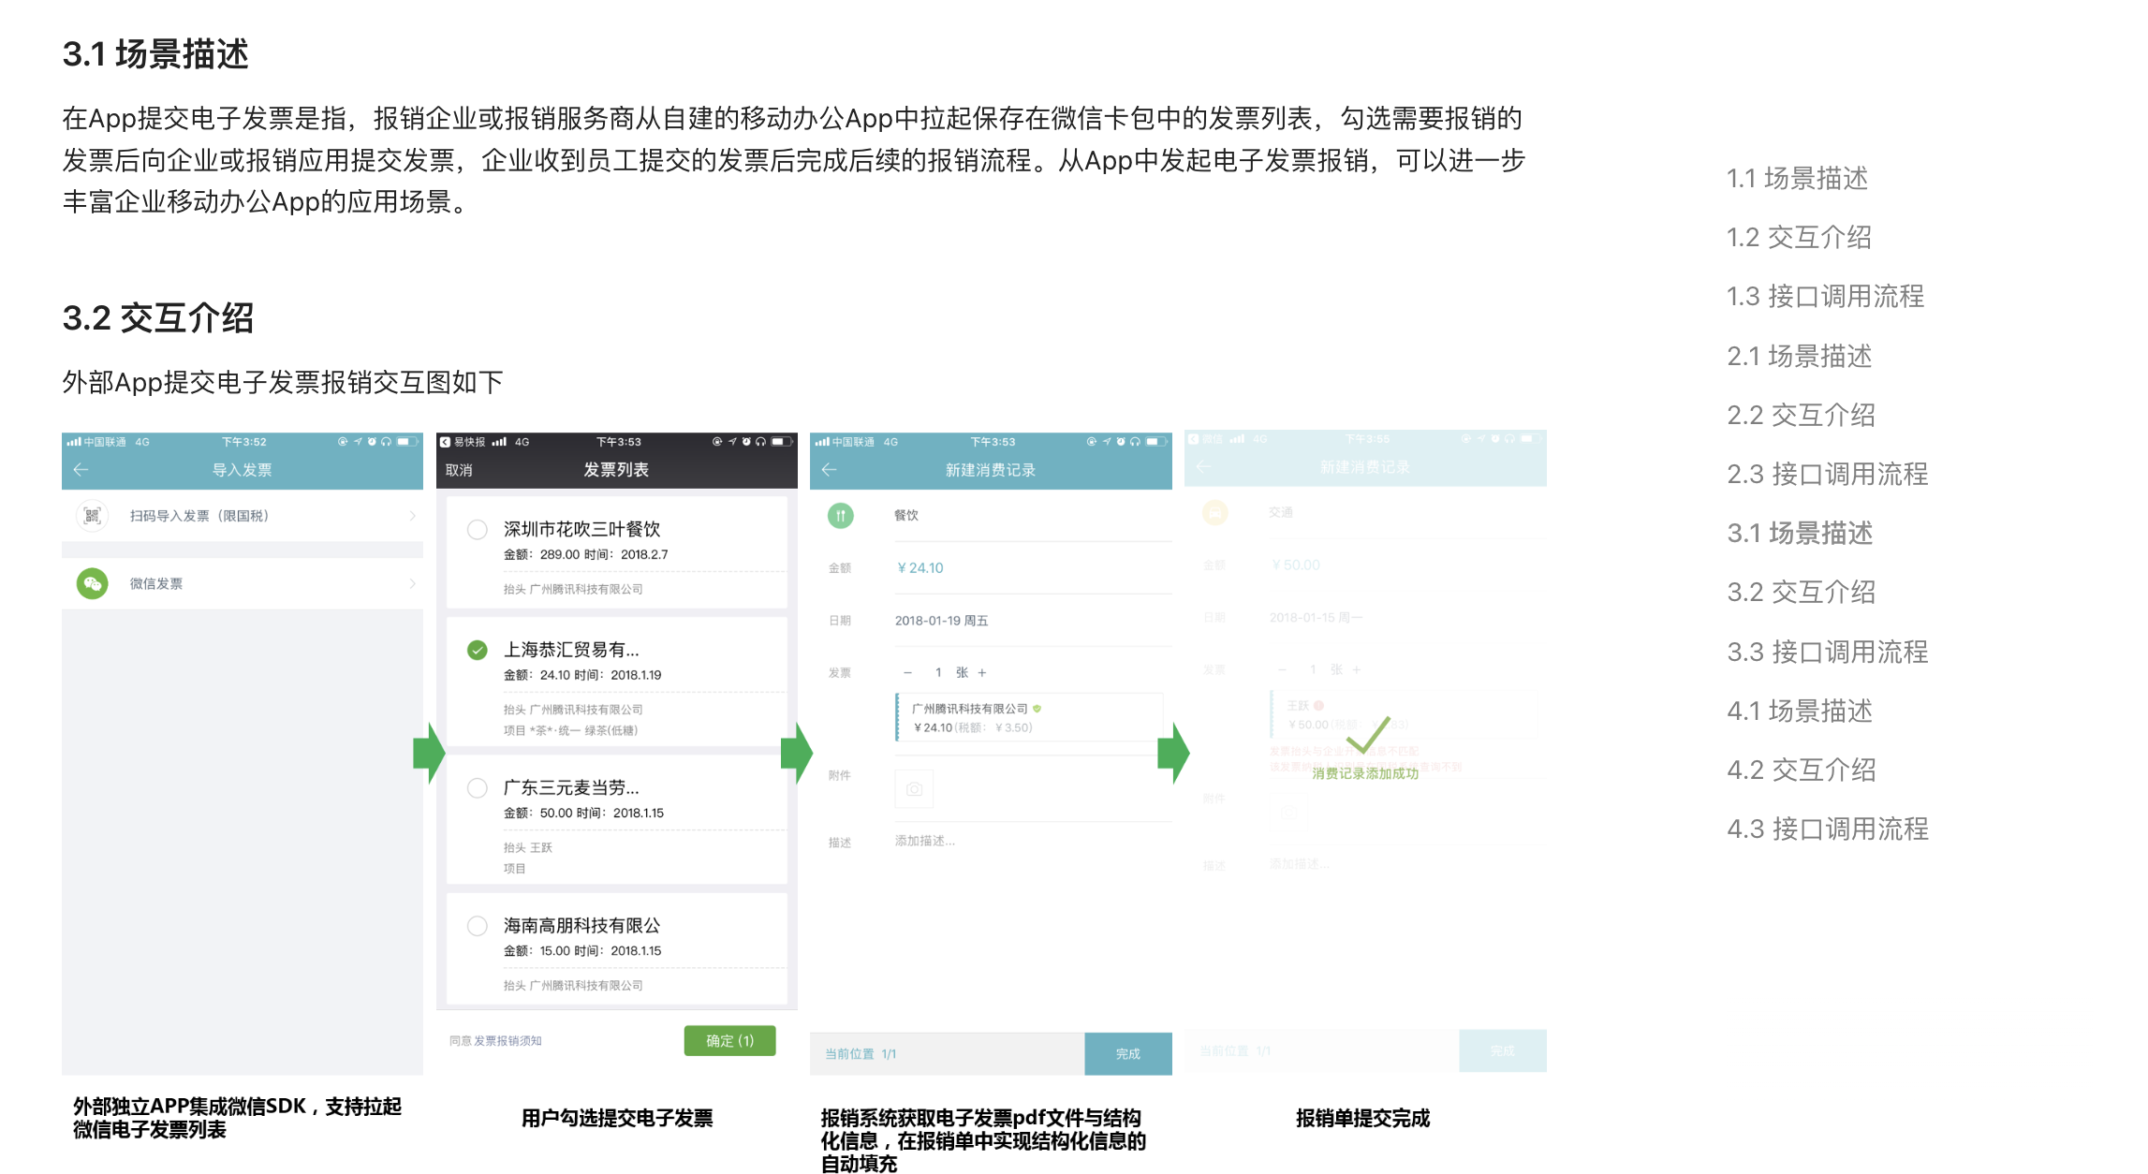Navigate to 2.2 交互介绍
This screenshot has width=2148, height=1174.
[x=1801, y=415]
